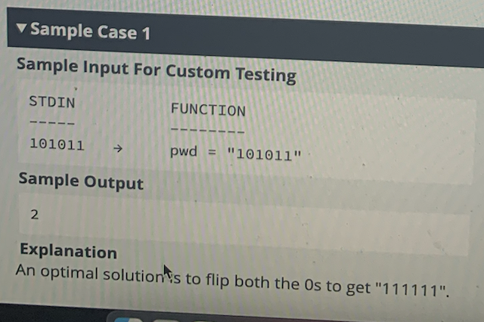Click the dashed line under FUNCTION
The height and width of the screenshot is (322, 484).
pyautogui.click(x=208, y=131)
